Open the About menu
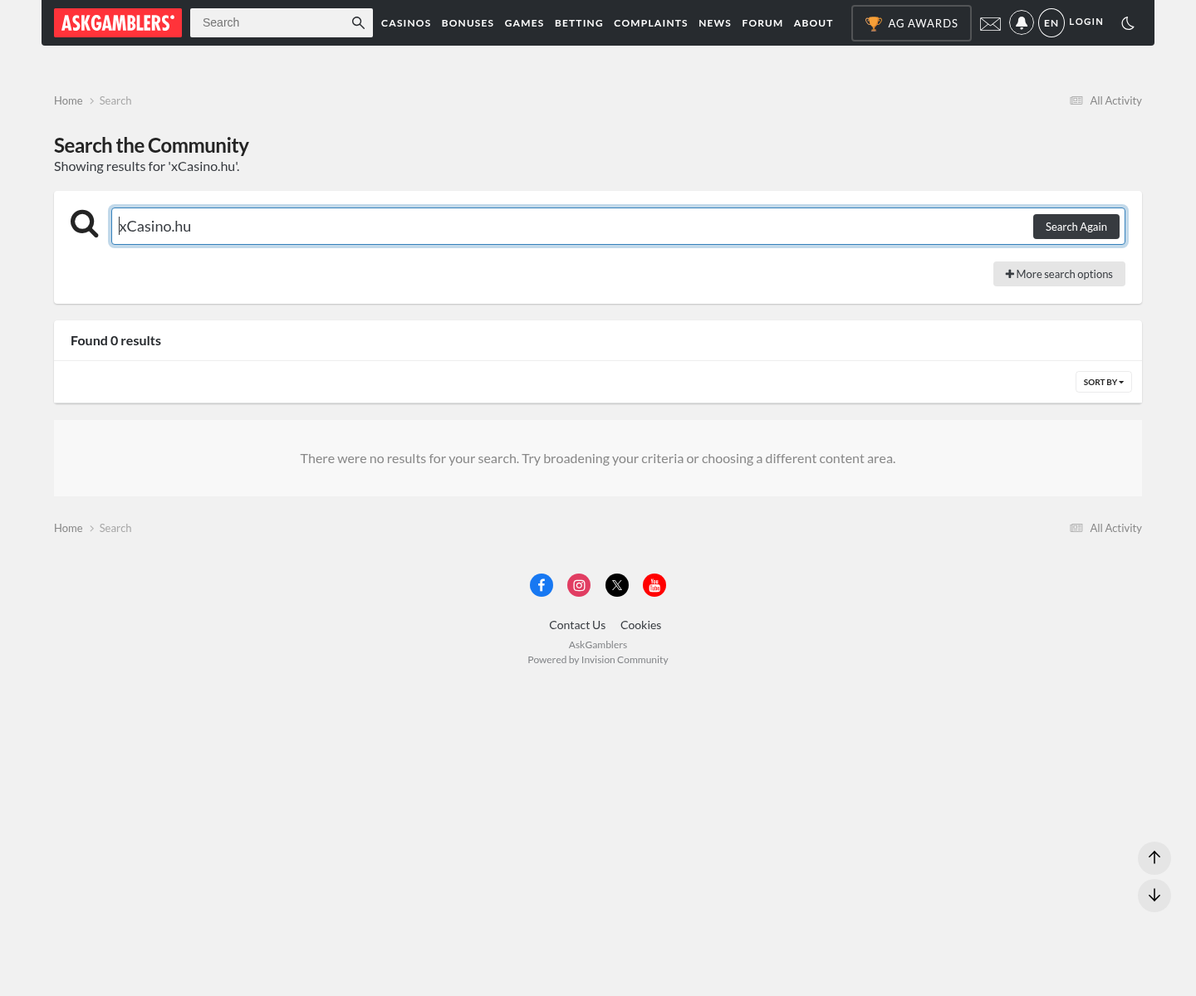The image size is (1196, 996). click(813, 23)
